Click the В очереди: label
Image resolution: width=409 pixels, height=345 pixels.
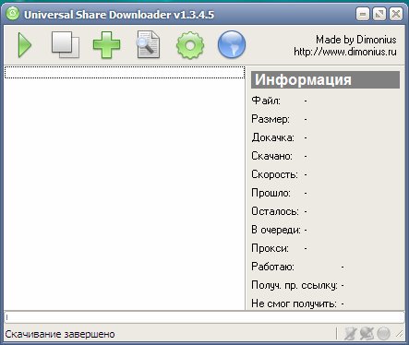pyautogui.click(x=276, y=230)
